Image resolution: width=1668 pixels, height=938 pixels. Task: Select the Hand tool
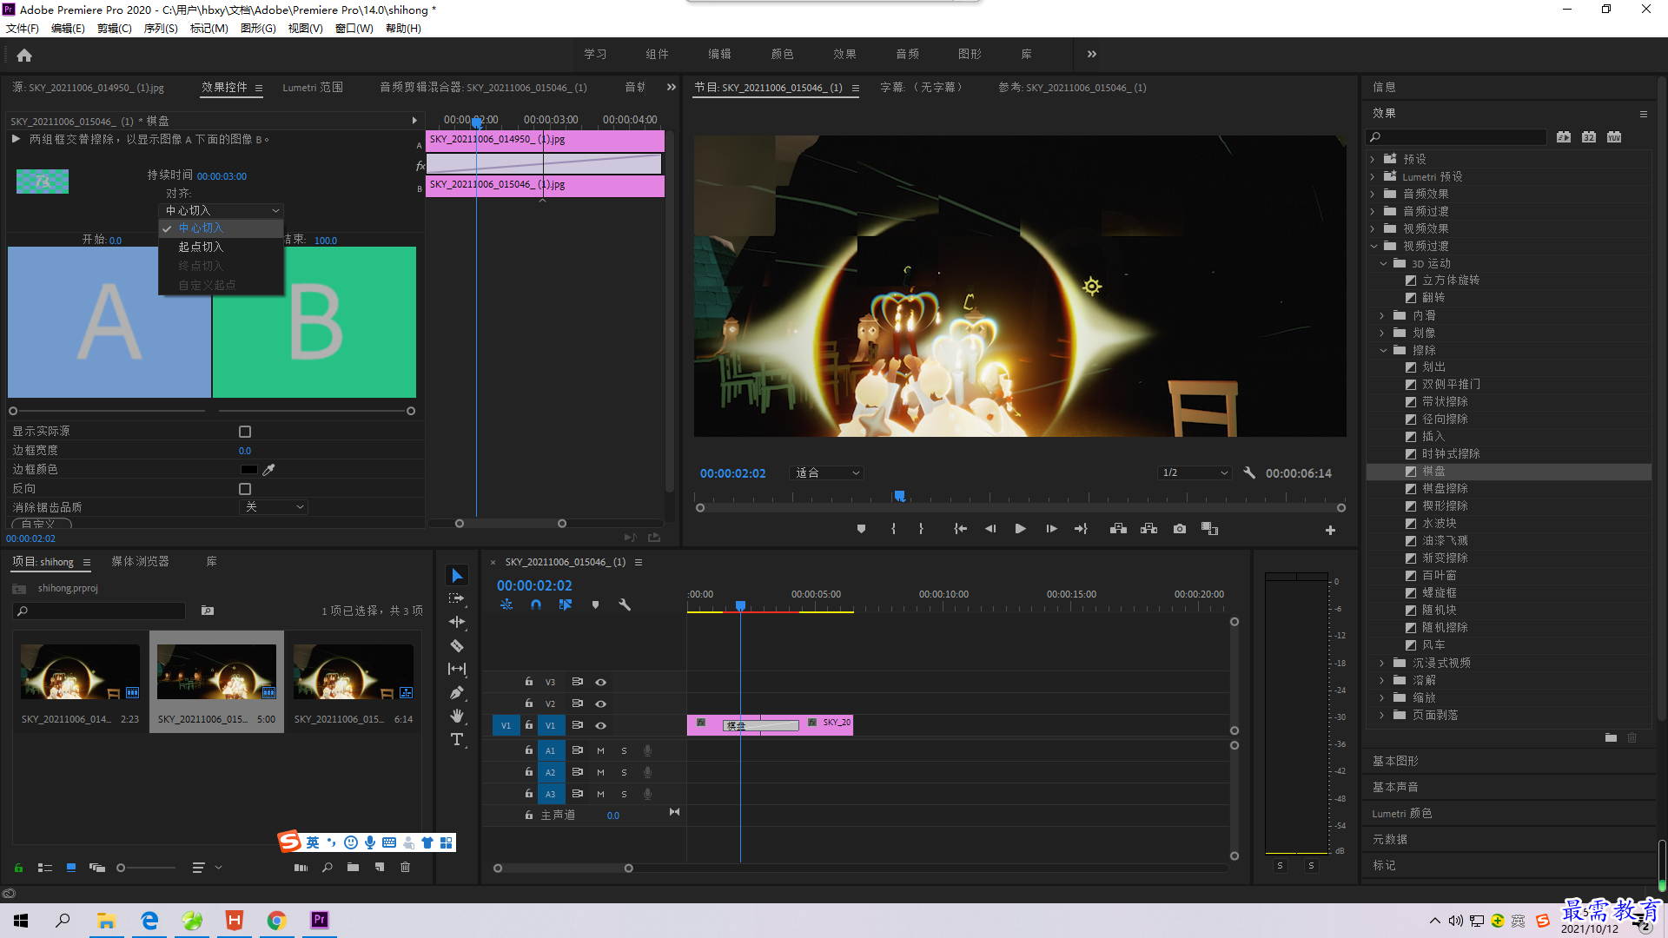pos(457,716)
